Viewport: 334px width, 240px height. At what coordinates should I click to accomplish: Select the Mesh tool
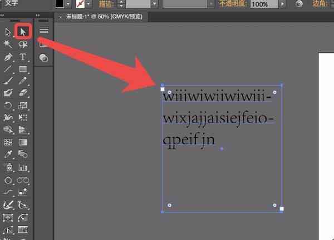coord(8,142)
